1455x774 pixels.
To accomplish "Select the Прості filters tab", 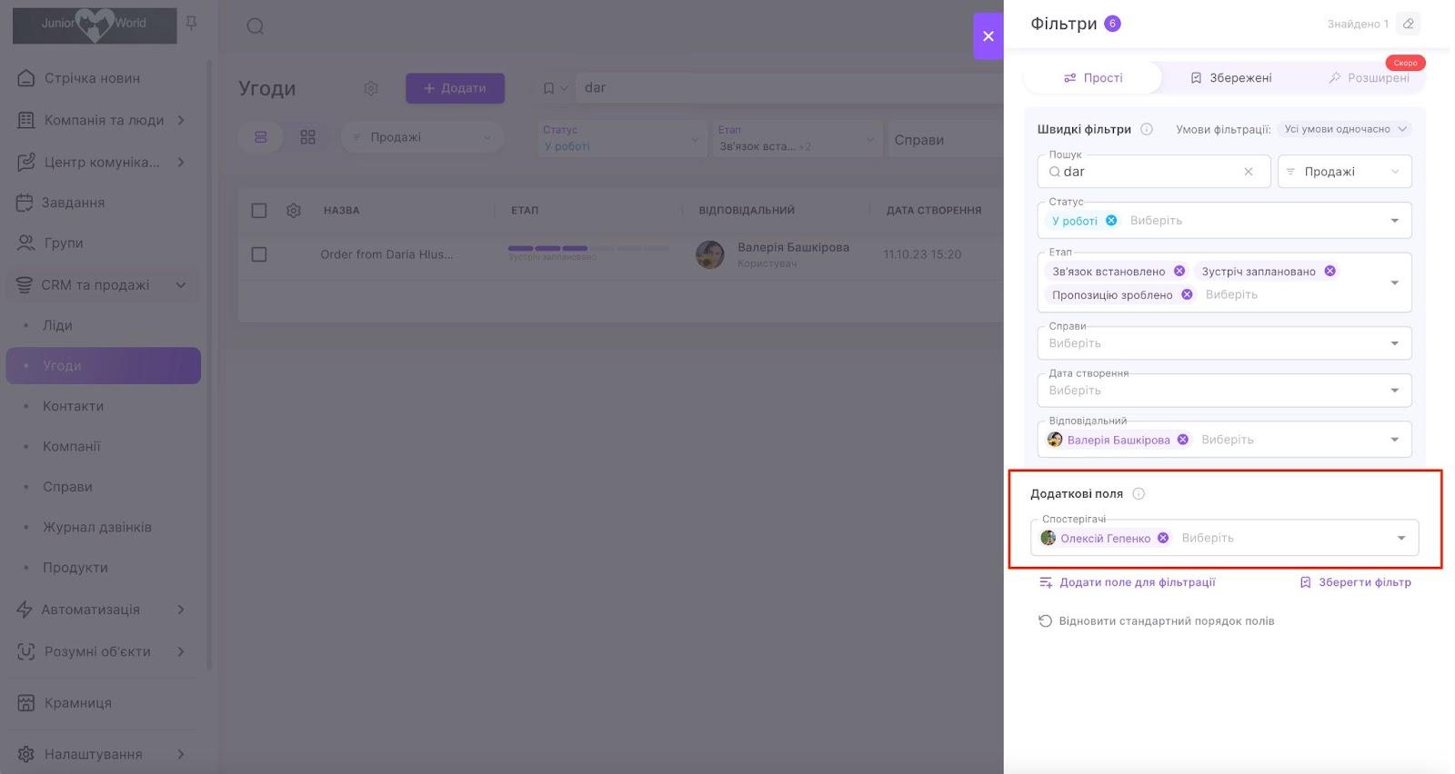I will tap(1093, 78).
